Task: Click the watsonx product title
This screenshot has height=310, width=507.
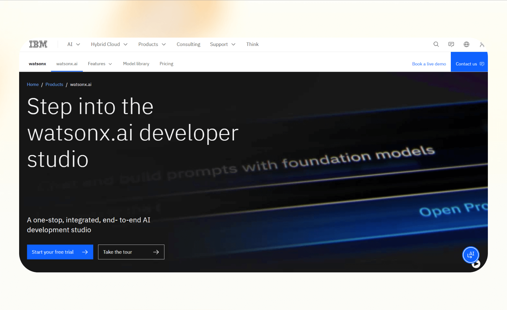Action: pos(37,64)
